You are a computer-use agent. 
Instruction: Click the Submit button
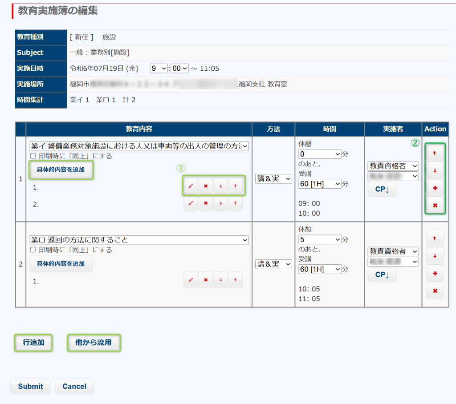tap(30, 386)
